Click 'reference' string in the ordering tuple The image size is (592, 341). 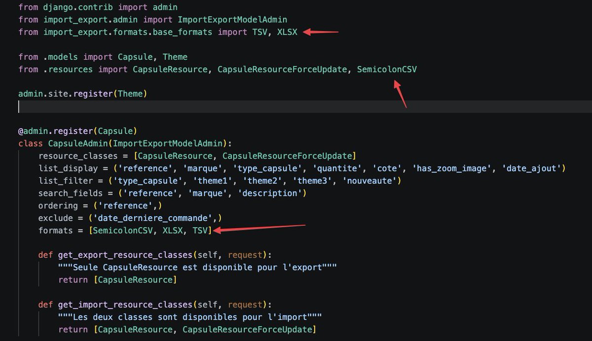pyautogui.click(x=125, y=205)
